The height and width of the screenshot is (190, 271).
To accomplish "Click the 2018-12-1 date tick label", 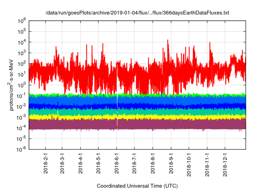I will [225, 165].
